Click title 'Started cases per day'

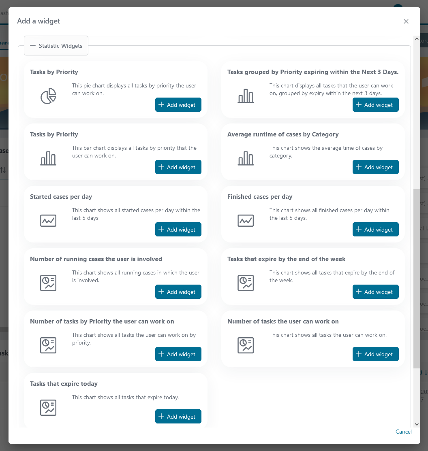(x=61, y=197)
